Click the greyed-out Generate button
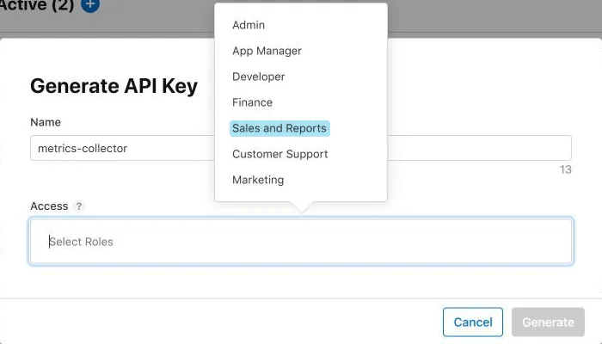Image resolution: width=602 pixels, height=344 pixels. pyautogui.click(x=548, y=322)
